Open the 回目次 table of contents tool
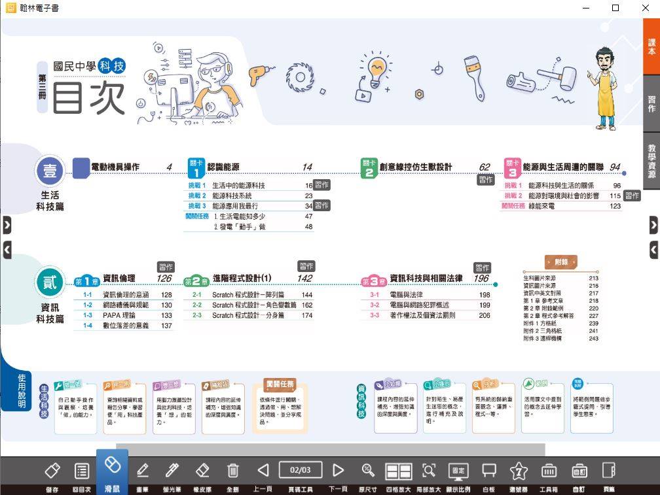The width and height of the screenshot is (660, 495). point(82,471)
